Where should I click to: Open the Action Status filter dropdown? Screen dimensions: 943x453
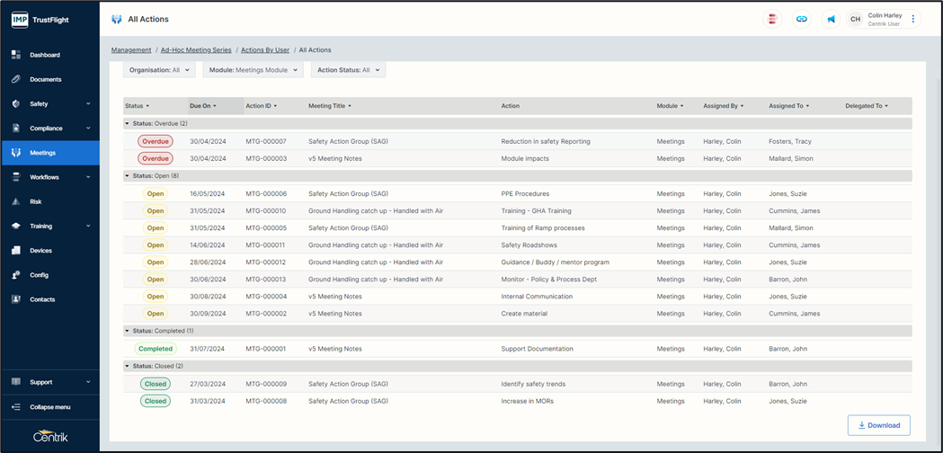[348, 70]
